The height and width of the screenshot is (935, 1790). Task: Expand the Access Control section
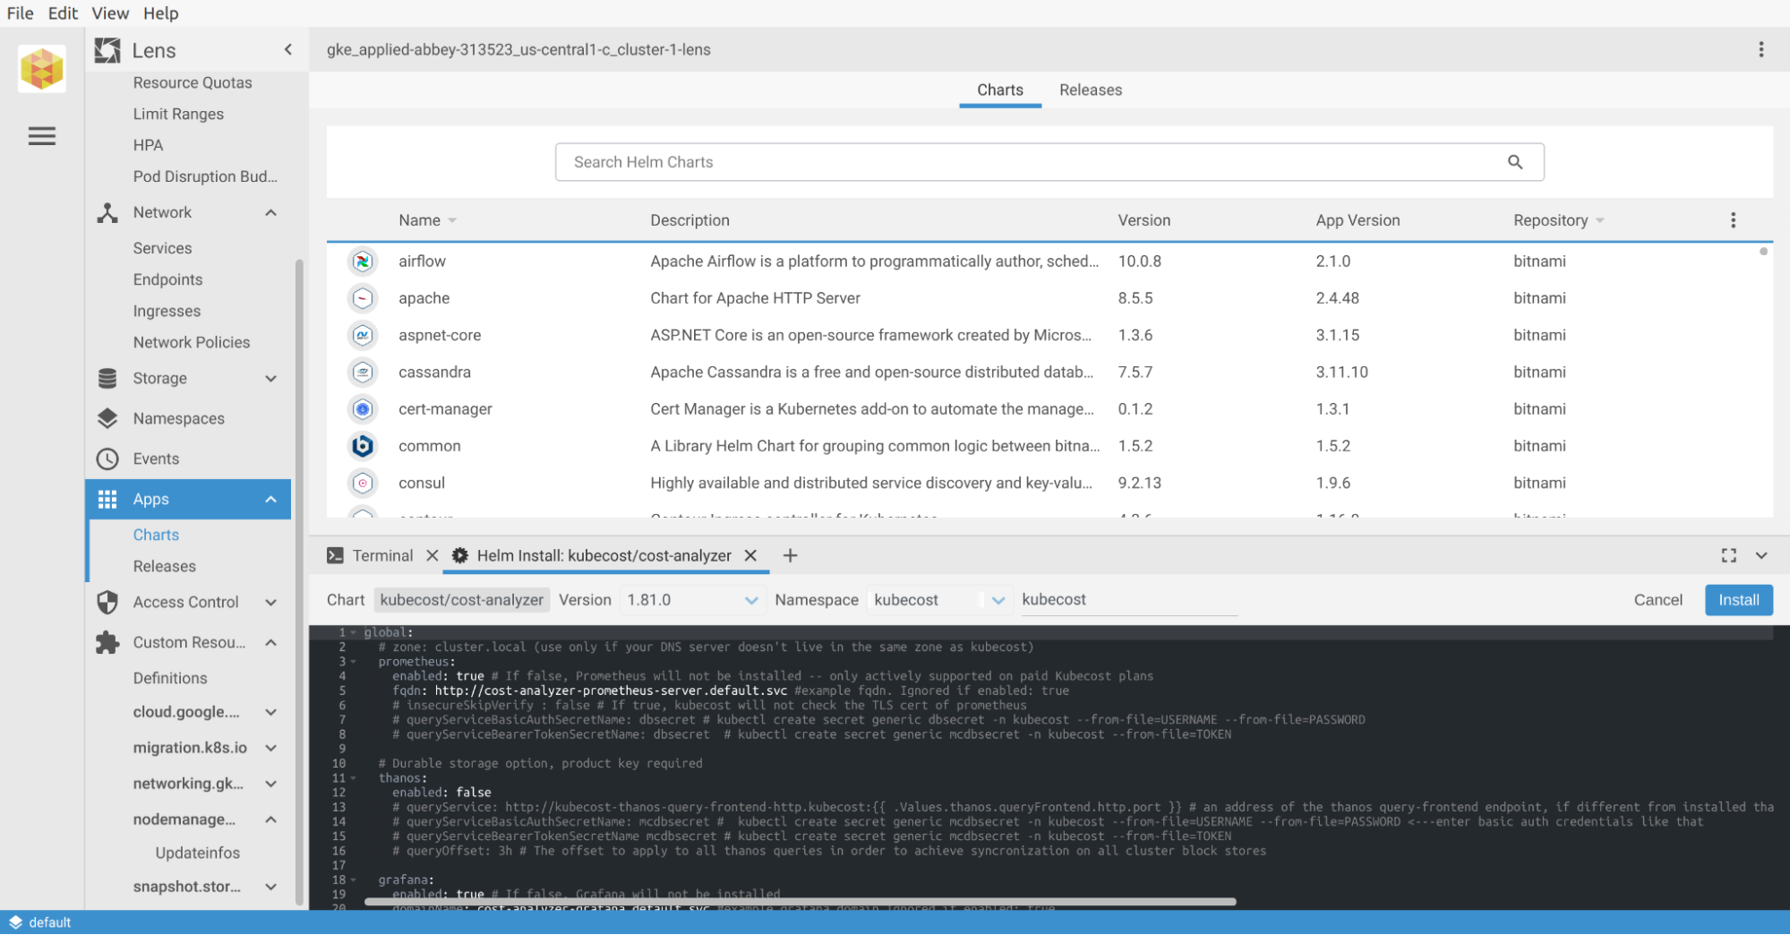coord(270,602)
